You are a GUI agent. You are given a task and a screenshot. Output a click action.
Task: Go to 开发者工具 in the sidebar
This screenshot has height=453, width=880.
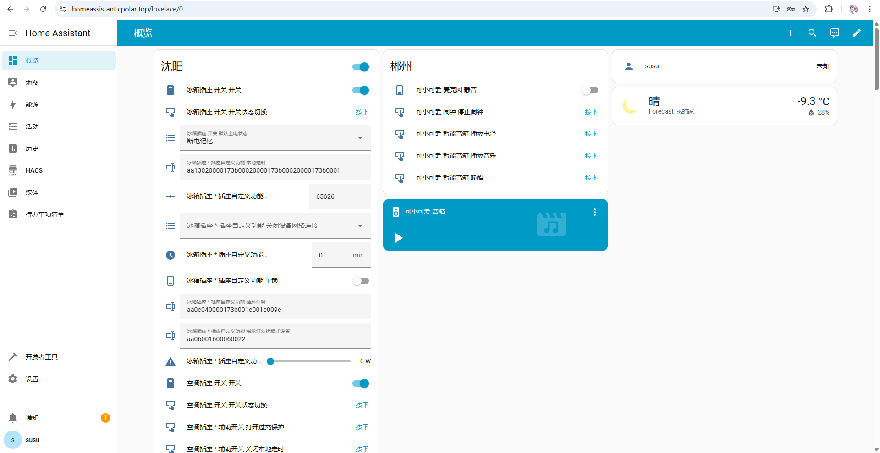click(x=41, y=357)
